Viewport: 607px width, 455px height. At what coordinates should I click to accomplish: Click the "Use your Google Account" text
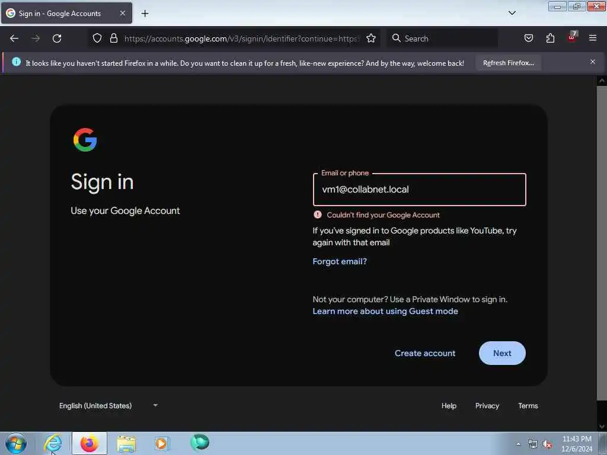point(125,211)
